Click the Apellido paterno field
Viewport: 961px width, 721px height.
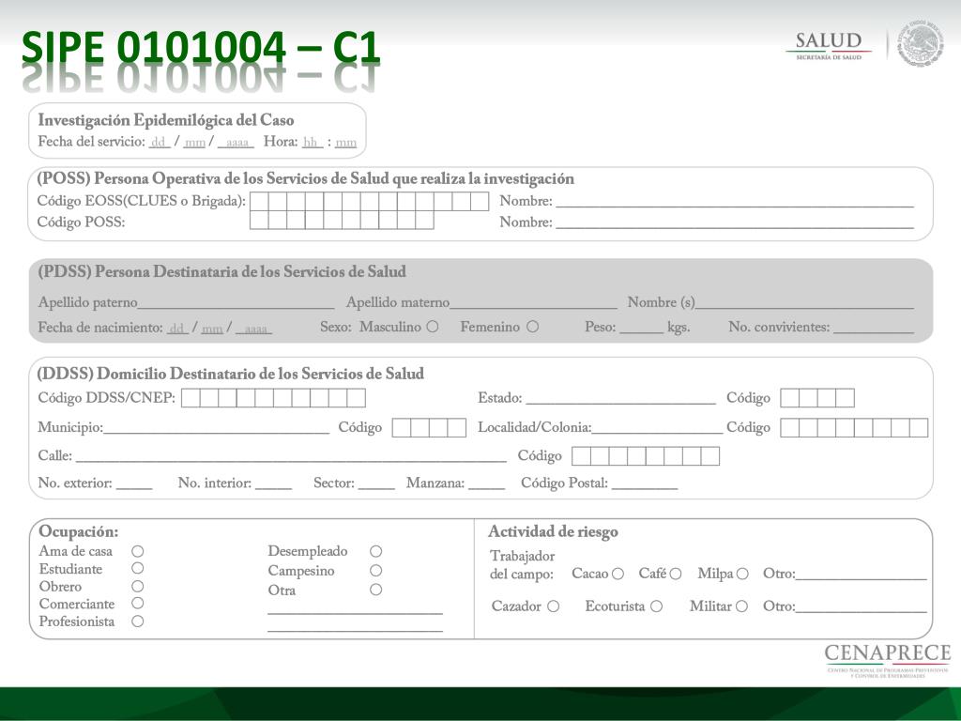pos(236,302)
